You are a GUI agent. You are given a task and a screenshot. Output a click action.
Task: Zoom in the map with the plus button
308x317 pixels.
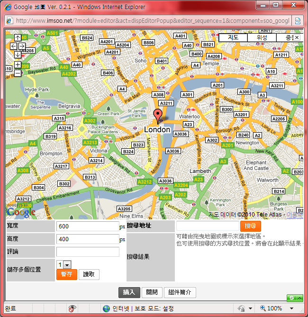(18, 65)
